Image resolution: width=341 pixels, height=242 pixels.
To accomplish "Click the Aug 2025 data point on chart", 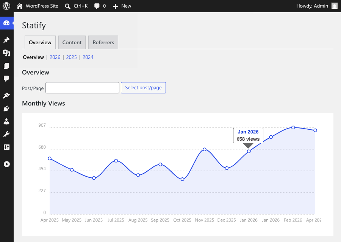I will pyautogui.click(x=138, y=175).
